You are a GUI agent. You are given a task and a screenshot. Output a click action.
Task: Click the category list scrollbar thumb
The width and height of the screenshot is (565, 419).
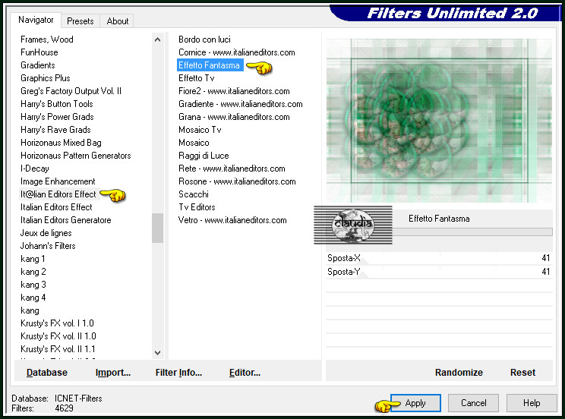157,228
